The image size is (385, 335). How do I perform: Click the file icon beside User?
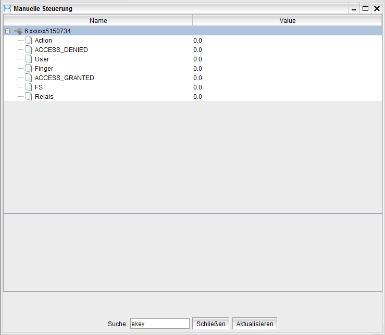click(x=29, y=59)
